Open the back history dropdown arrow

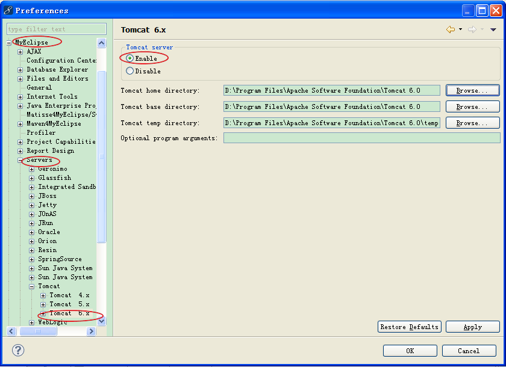pos(460,29)
